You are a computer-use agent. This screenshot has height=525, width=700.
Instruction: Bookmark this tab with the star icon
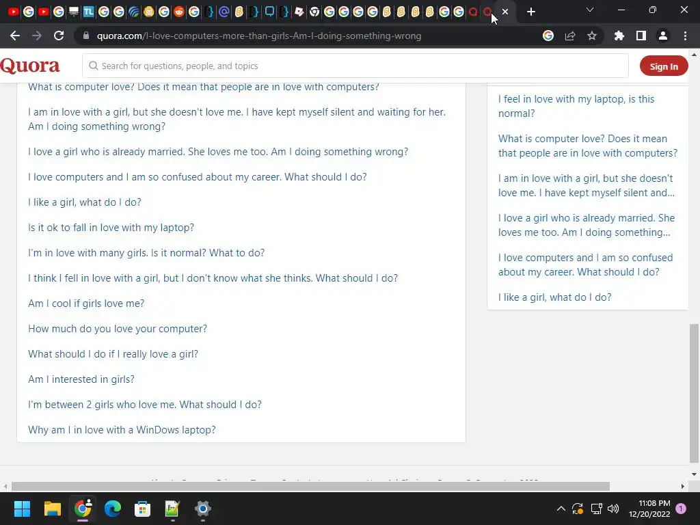(x=592, y=36)
